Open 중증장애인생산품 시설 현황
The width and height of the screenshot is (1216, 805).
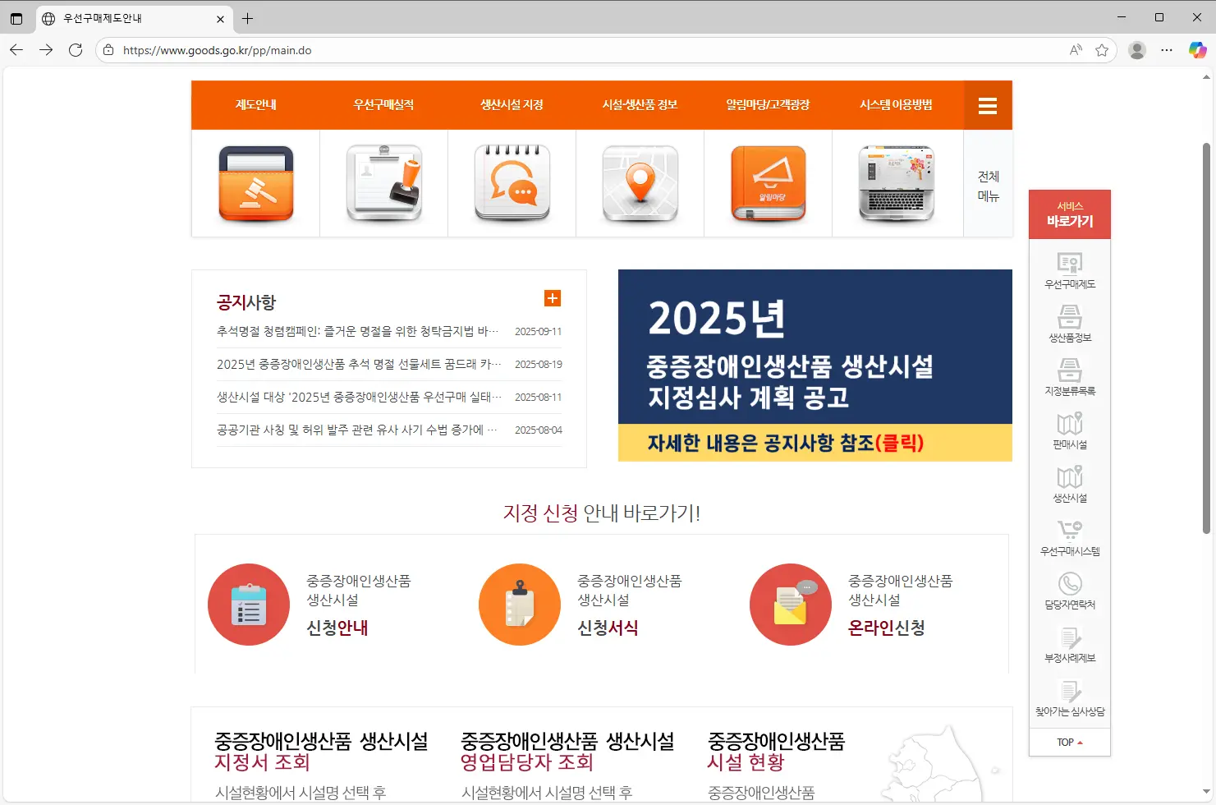[776, 751]
